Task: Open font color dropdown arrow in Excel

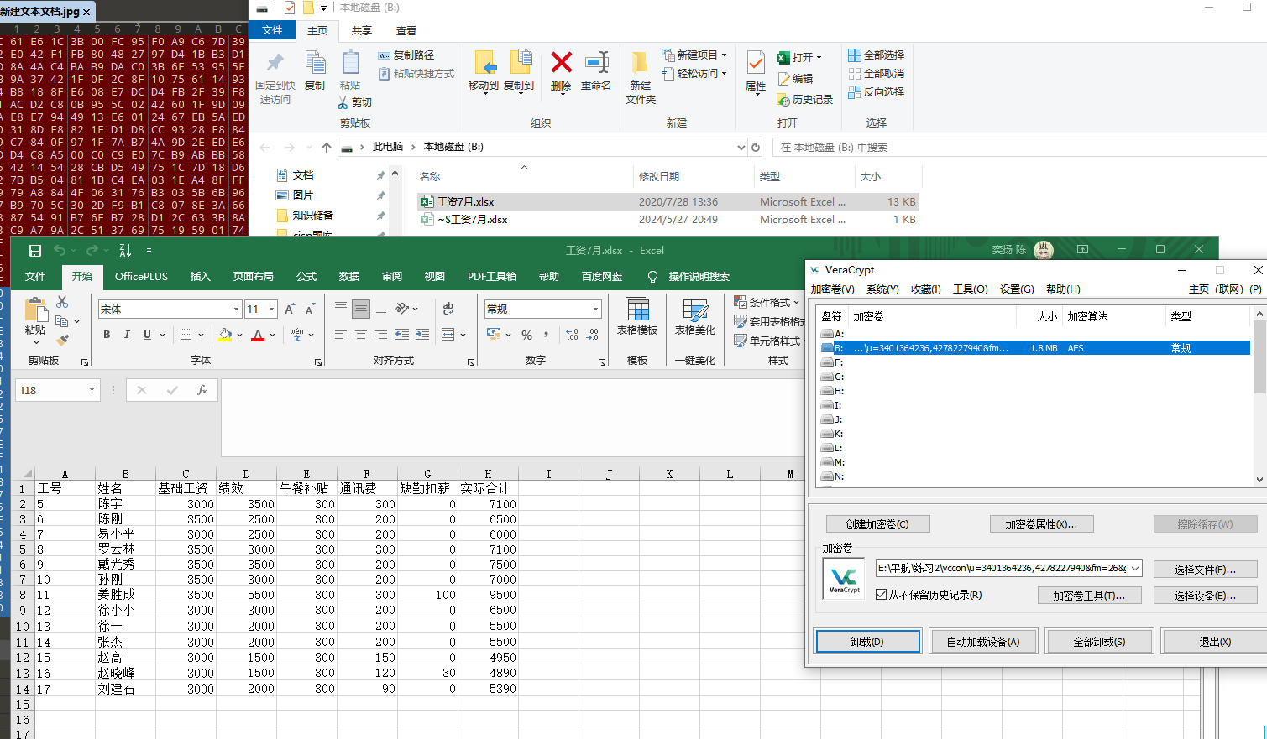Action: point(272,335)
